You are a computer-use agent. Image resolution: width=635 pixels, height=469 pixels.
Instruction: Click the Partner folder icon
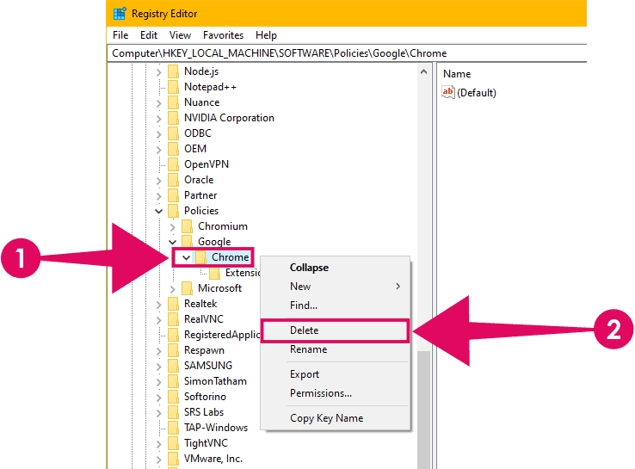tap(173, 195)
